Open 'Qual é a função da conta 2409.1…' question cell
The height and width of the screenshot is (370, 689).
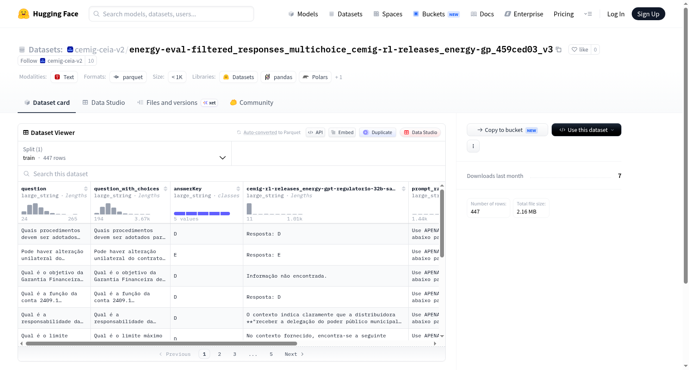(54, 297)
